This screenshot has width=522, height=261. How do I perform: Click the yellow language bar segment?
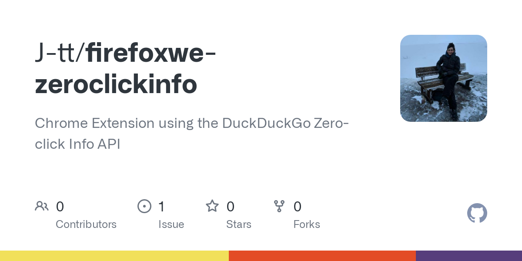[x=114, y=256]
